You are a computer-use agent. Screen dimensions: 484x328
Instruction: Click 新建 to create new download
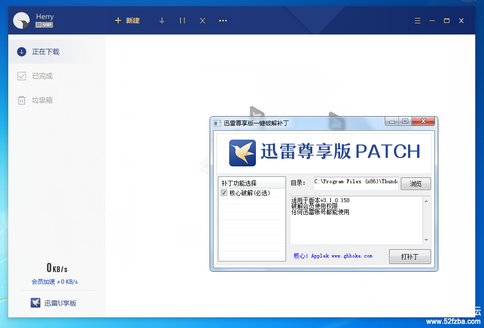point(127,21)
